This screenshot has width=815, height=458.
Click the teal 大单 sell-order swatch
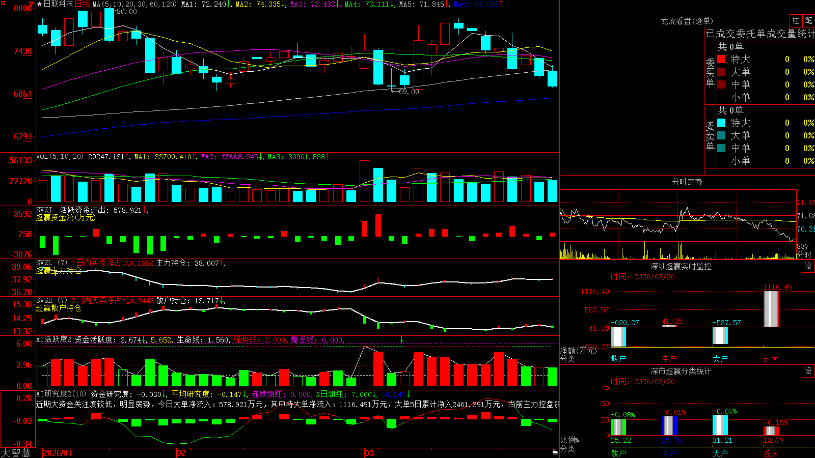click(x=721, y=135)
